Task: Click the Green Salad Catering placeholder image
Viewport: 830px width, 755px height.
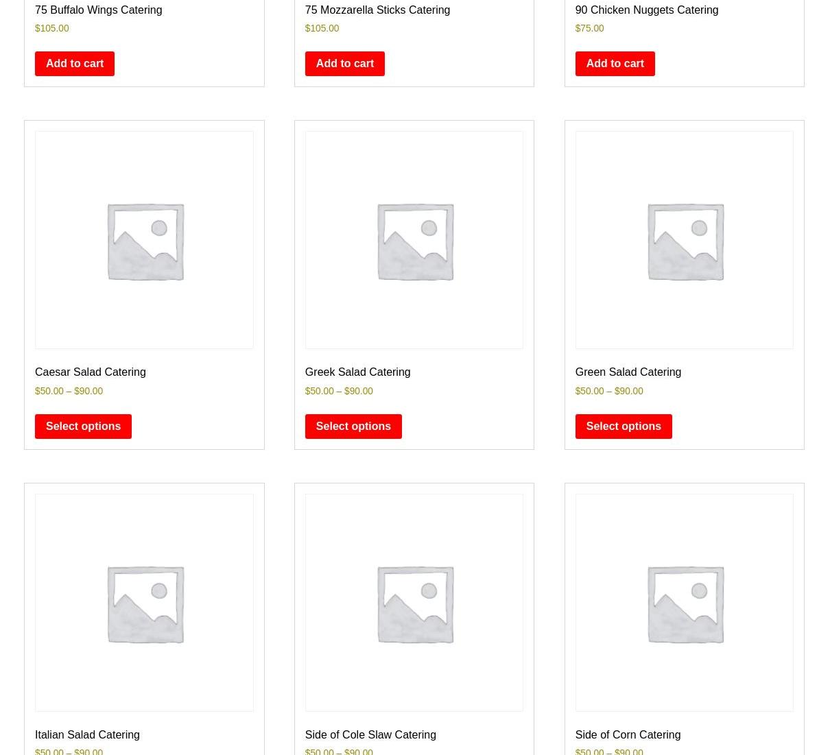Action: [x=684, y=240]
